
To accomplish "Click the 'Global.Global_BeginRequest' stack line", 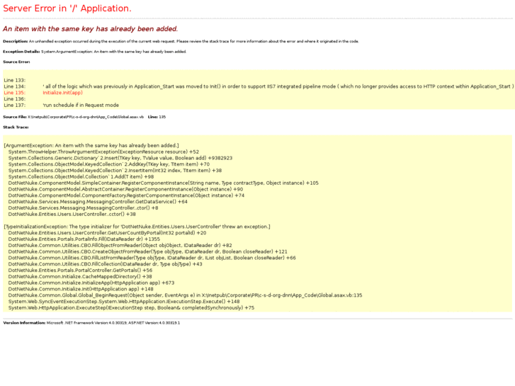I will coord(185,295).
